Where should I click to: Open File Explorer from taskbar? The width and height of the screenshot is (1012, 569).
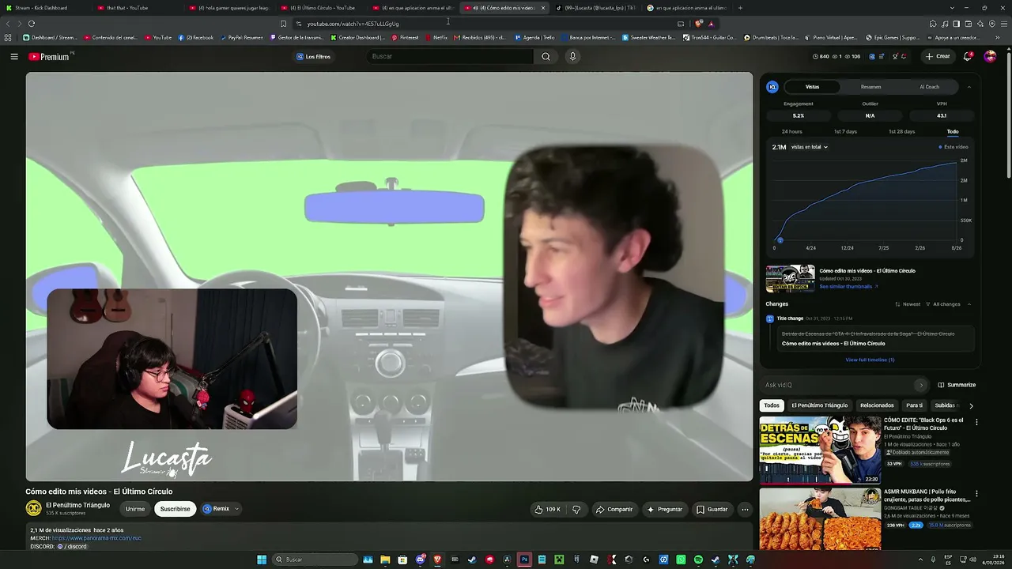pos(385,560)
